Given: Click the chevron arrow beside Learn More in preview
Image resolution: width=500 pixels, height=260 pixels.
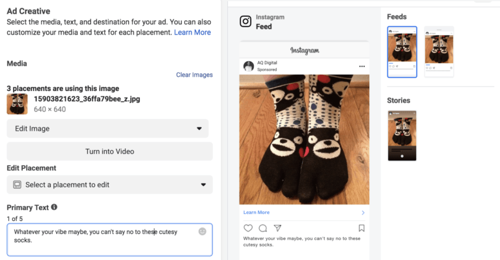Looking at the screenshot, I should [363, 213].
